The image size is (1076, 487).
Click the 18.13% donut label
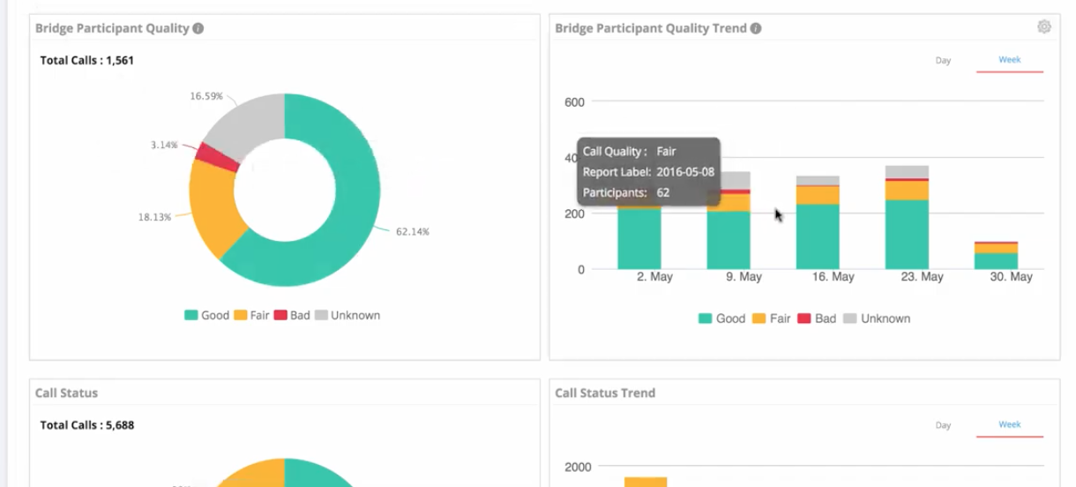pyautogui.click(x=155, y=217)
